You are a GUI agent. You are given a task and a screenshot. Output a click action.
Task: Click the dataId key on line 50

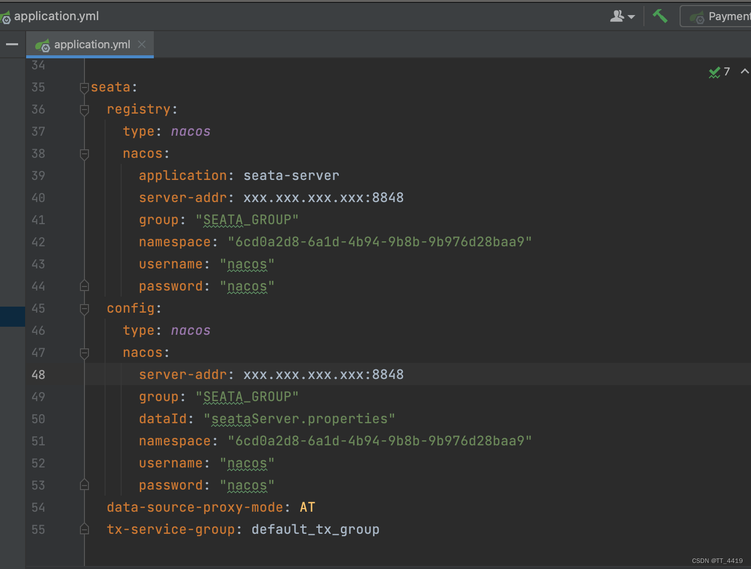(163, 419)
